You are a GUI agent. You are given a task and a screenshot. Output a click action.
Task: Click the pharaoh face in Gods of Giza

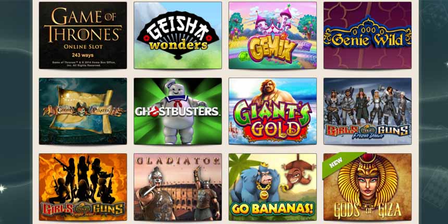pyautogui.click(x=368, y=184)
